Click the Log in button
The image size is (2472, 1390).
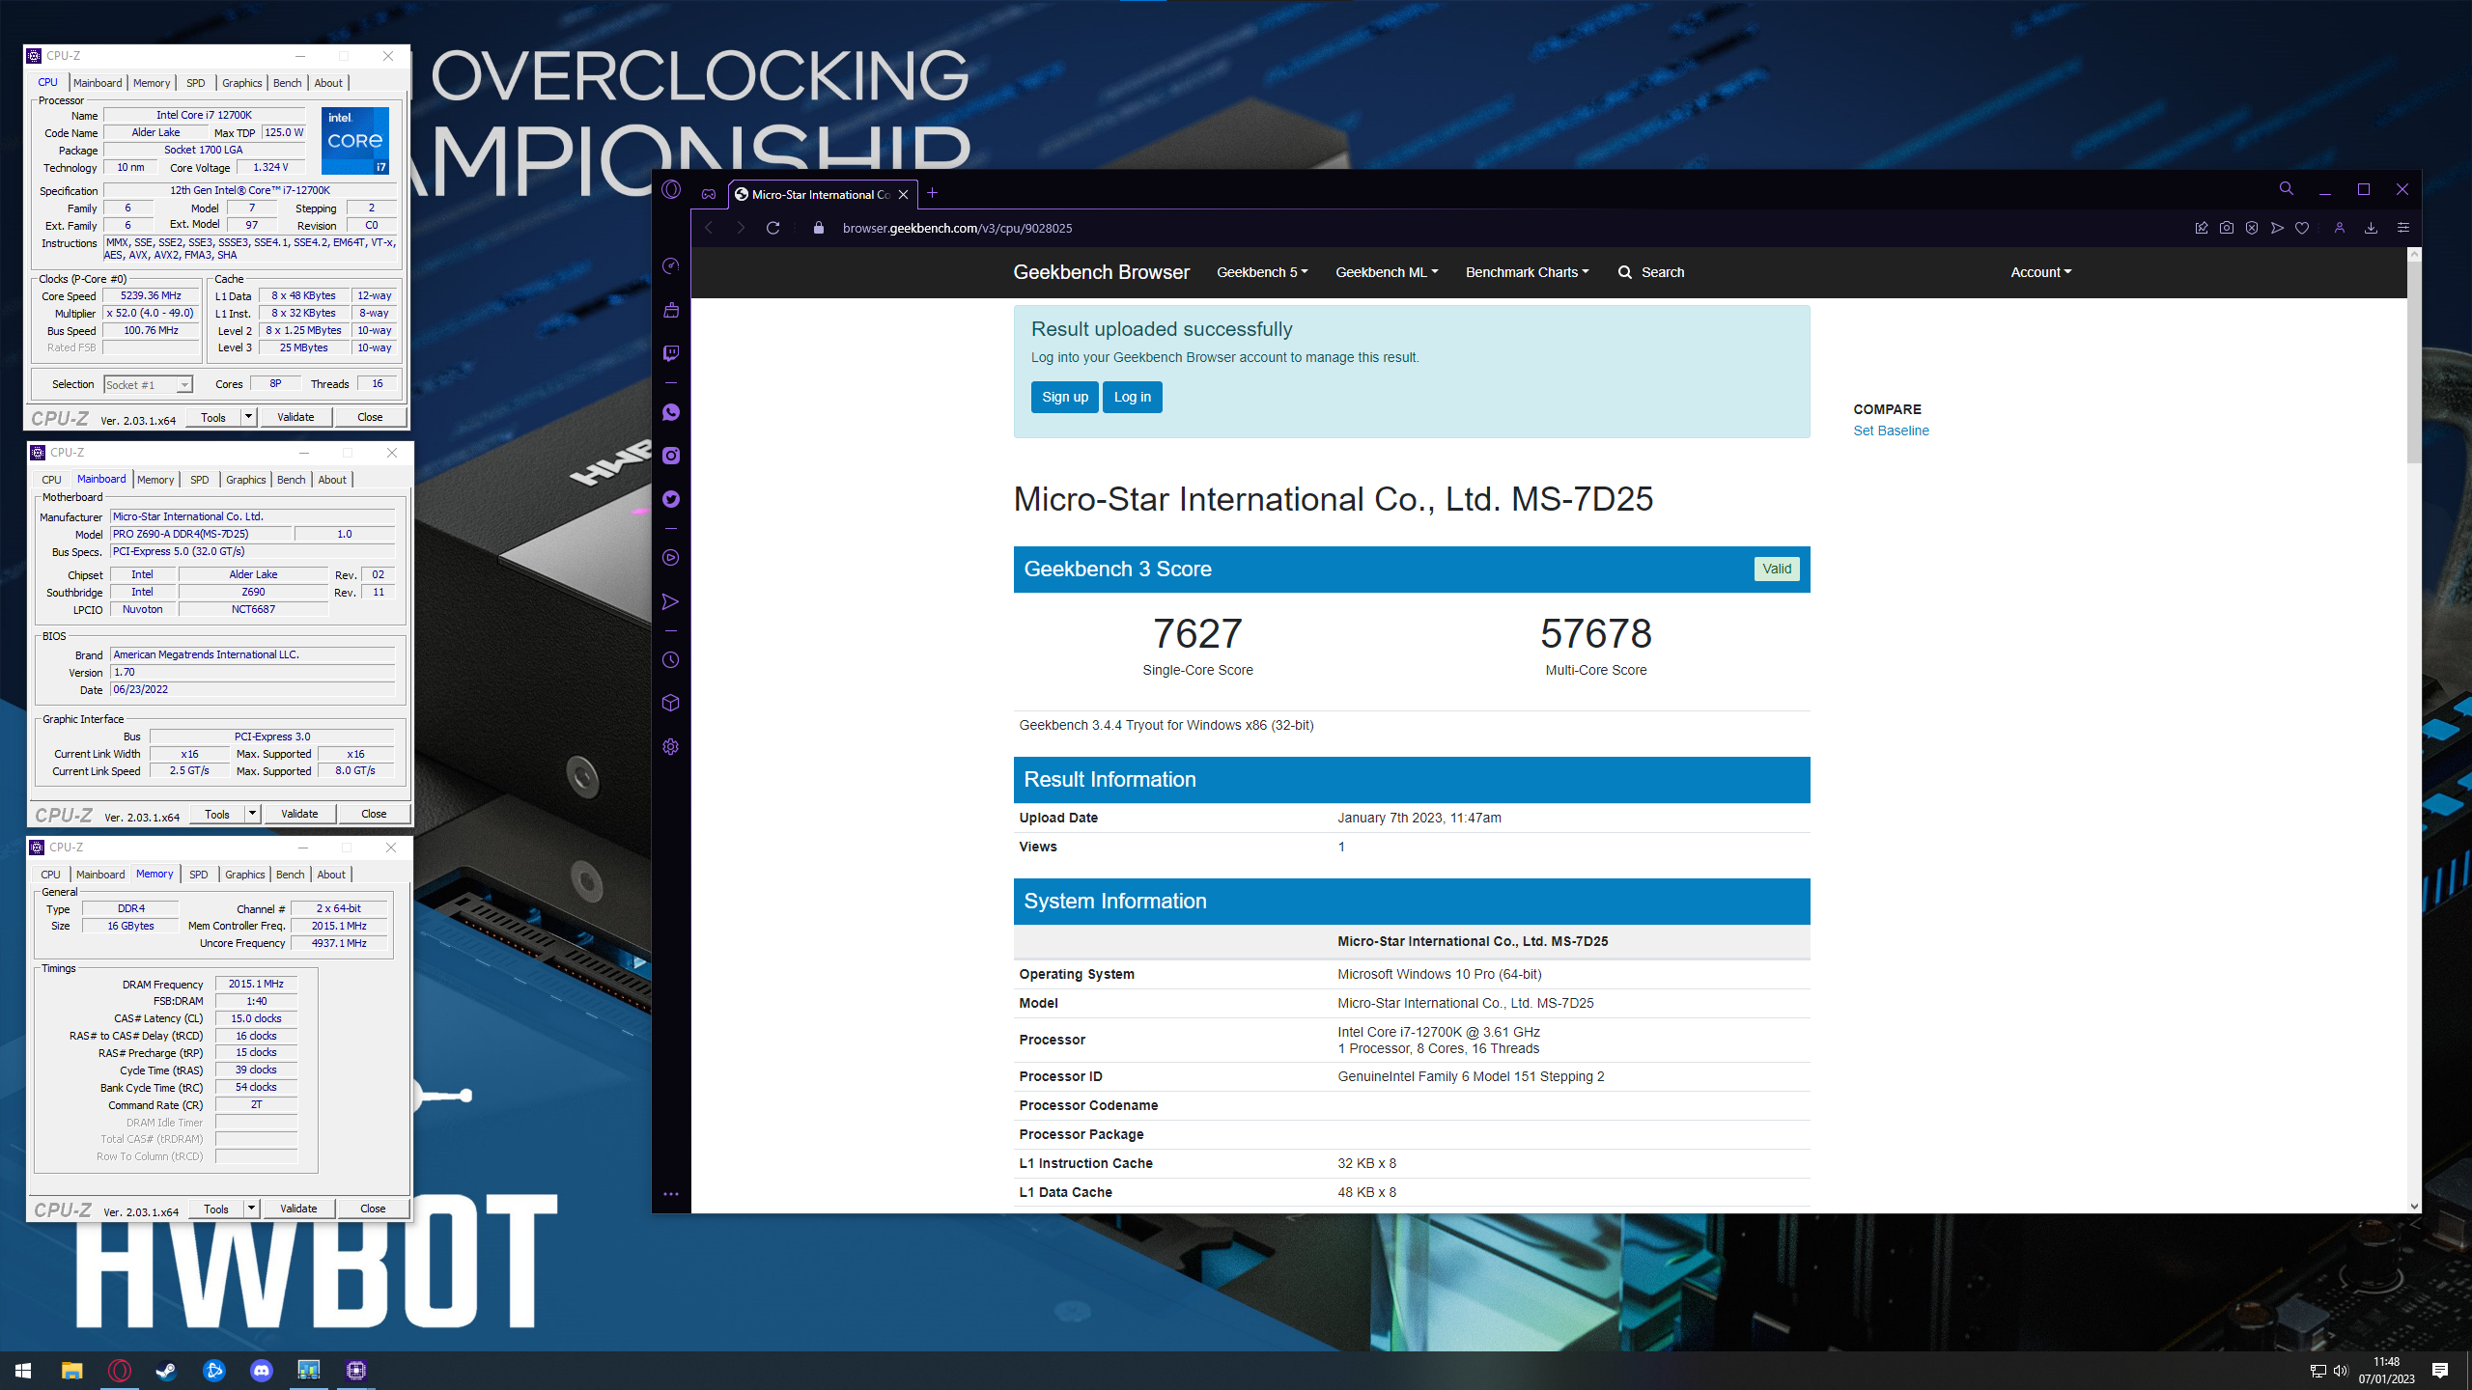point(1133,397)
